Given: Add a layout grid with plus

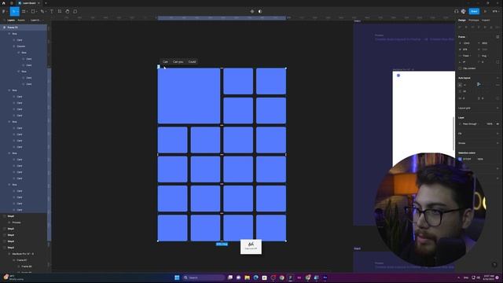Looking at the screenshot, I should point(497,108).
